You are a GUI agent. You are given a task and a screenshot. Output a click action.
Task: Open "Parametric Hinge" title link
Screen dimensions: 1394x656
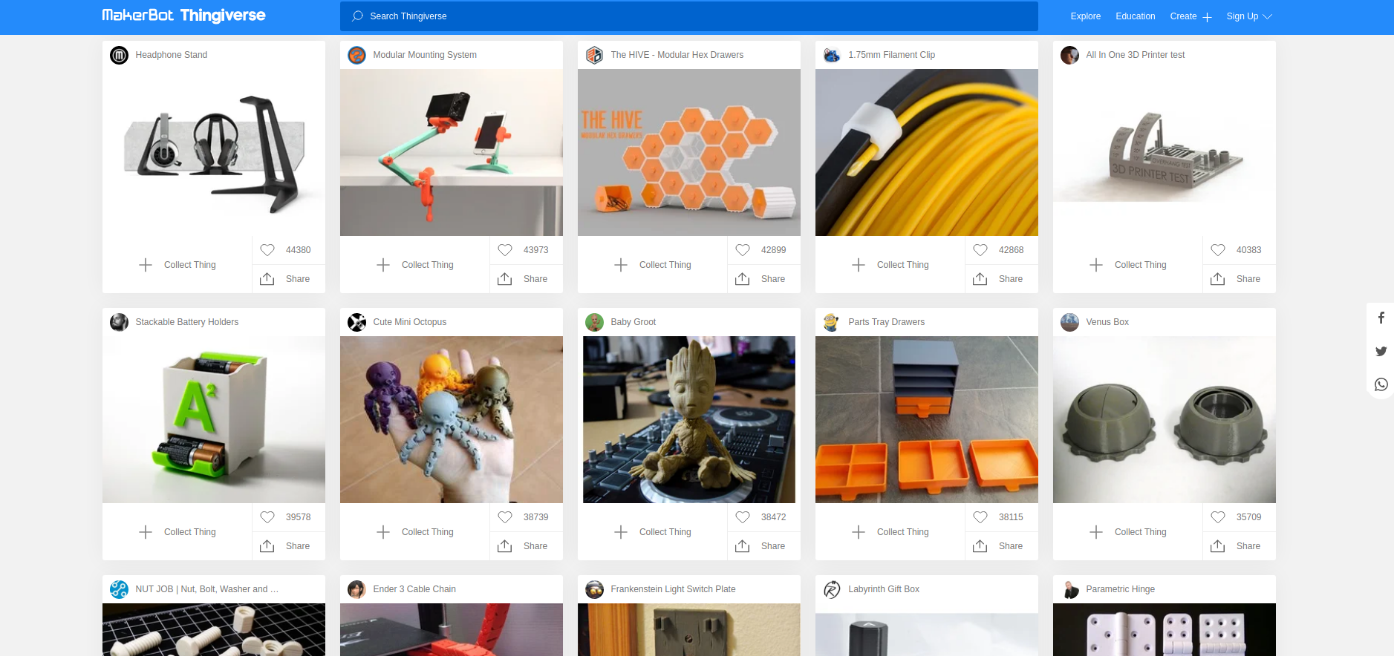1121,589
